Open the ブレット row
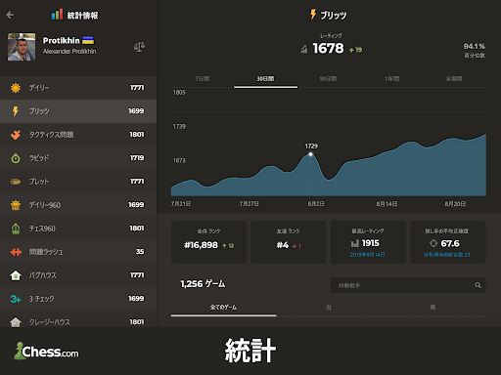Screen dimensions: 501x375 (78, 182)
